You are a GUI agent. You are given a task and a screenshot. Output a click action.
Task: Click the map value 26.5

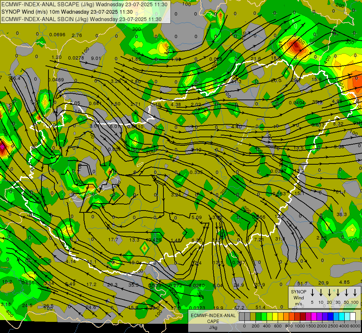point(48,306)
